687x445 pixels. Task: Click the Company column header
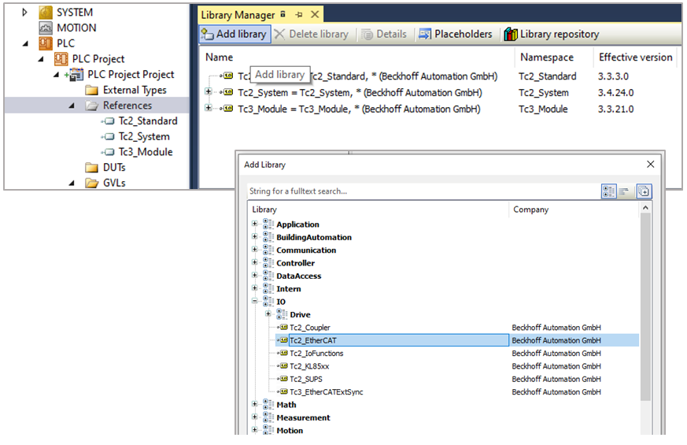pos(530,210)
